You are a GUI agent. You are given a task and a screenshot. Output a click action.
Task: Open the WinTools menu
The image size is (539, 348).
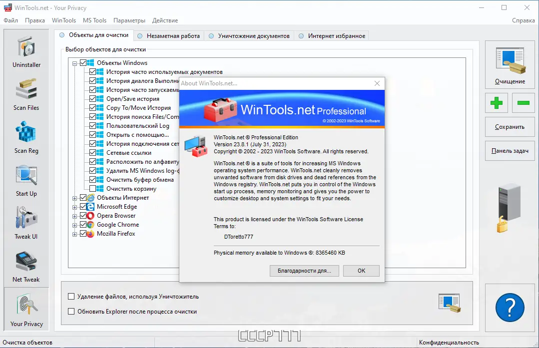coord(64,20)
